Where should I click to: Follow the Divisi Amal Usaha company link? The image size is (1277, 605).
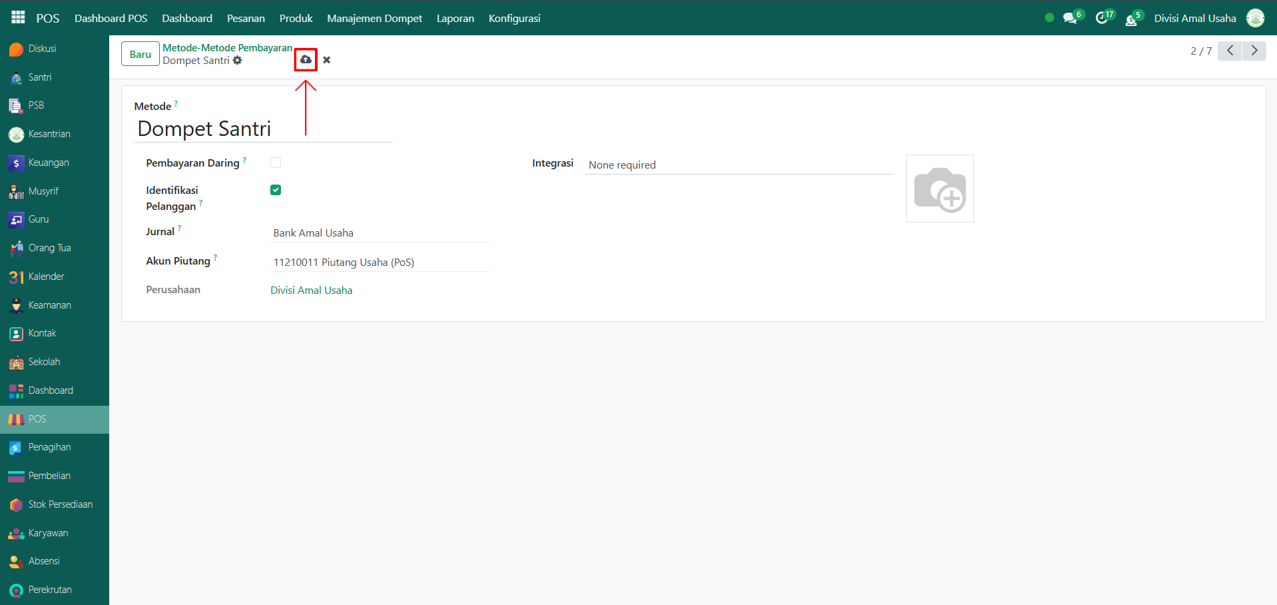pyautogui.click(x=311, y=291)
